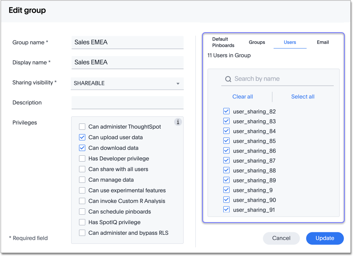Select the Users tab
Viewport: 353px width, 256px height.
290,42
